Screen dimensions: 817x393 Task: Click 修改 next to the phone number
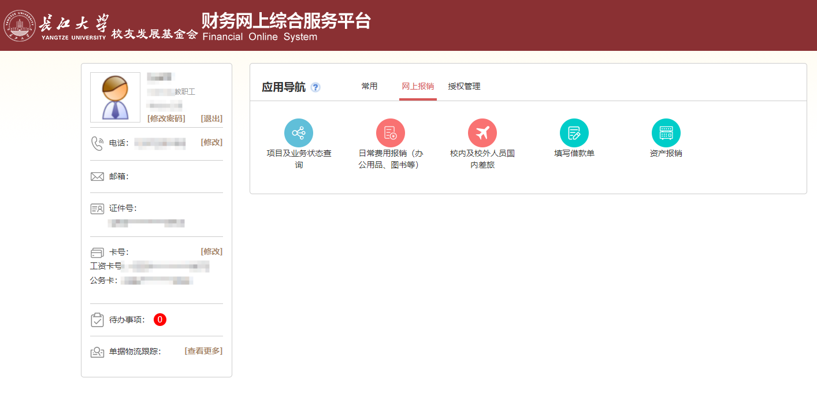tap(211, 142)
